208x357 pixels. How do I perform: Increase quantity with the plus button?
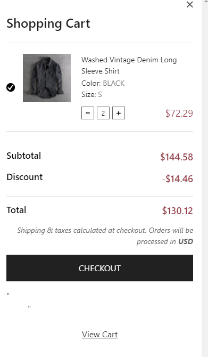click(119, 113)
